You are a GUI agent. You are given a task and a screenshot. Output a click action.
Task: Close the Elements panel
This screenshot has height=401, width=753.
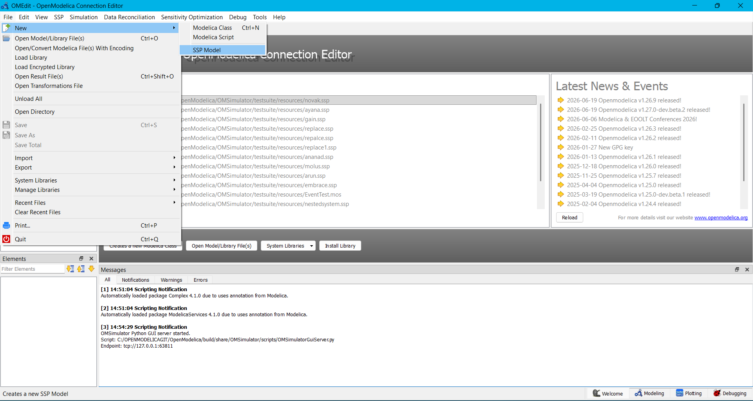click(91, 259)
